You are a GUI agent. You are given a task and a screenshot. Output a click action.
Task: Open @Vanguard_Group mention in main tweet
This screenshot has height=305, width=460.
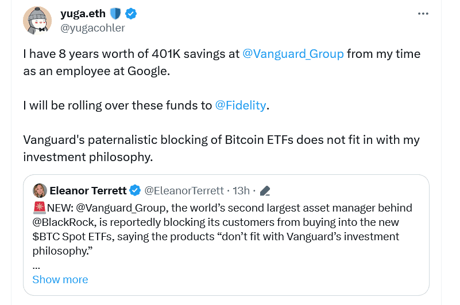(x=293, y=54)
